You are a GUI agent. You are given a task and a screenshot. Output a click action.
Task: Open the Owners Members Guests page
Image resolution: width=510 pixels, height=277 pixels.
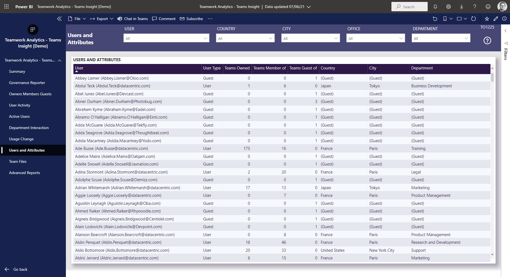[x=30, y=94]
